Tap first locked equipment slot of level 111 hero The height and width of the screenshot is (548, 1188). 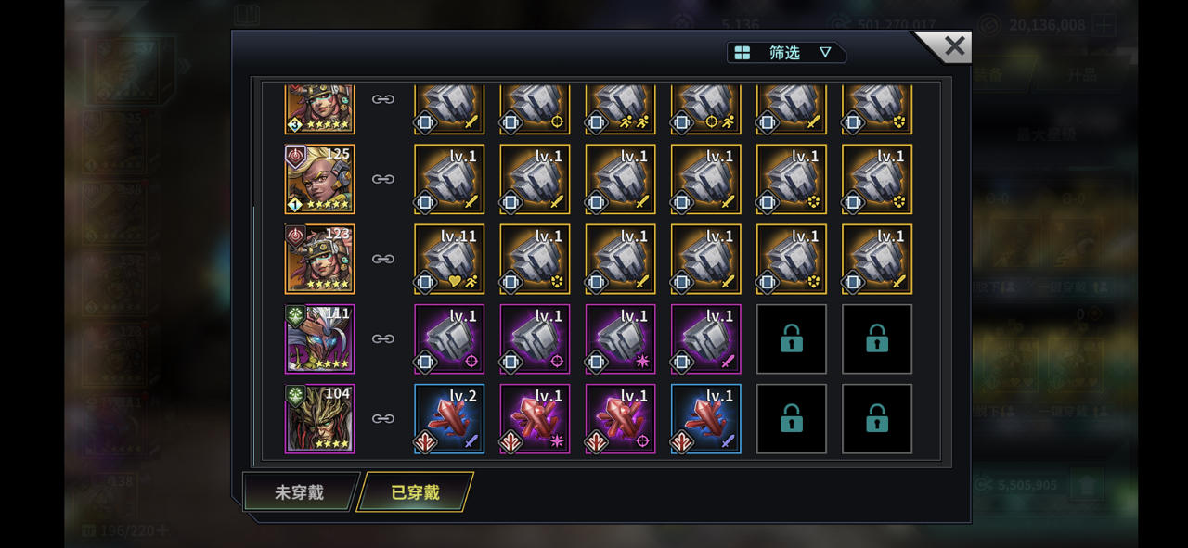pyautogui.click(x=792, y=338)
